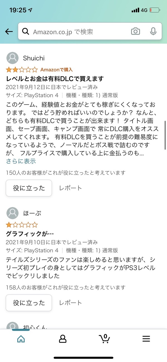The width and height of the screenshot is (167, 362).
Task: Click the magnifying glass search icon
Action: 26,31
